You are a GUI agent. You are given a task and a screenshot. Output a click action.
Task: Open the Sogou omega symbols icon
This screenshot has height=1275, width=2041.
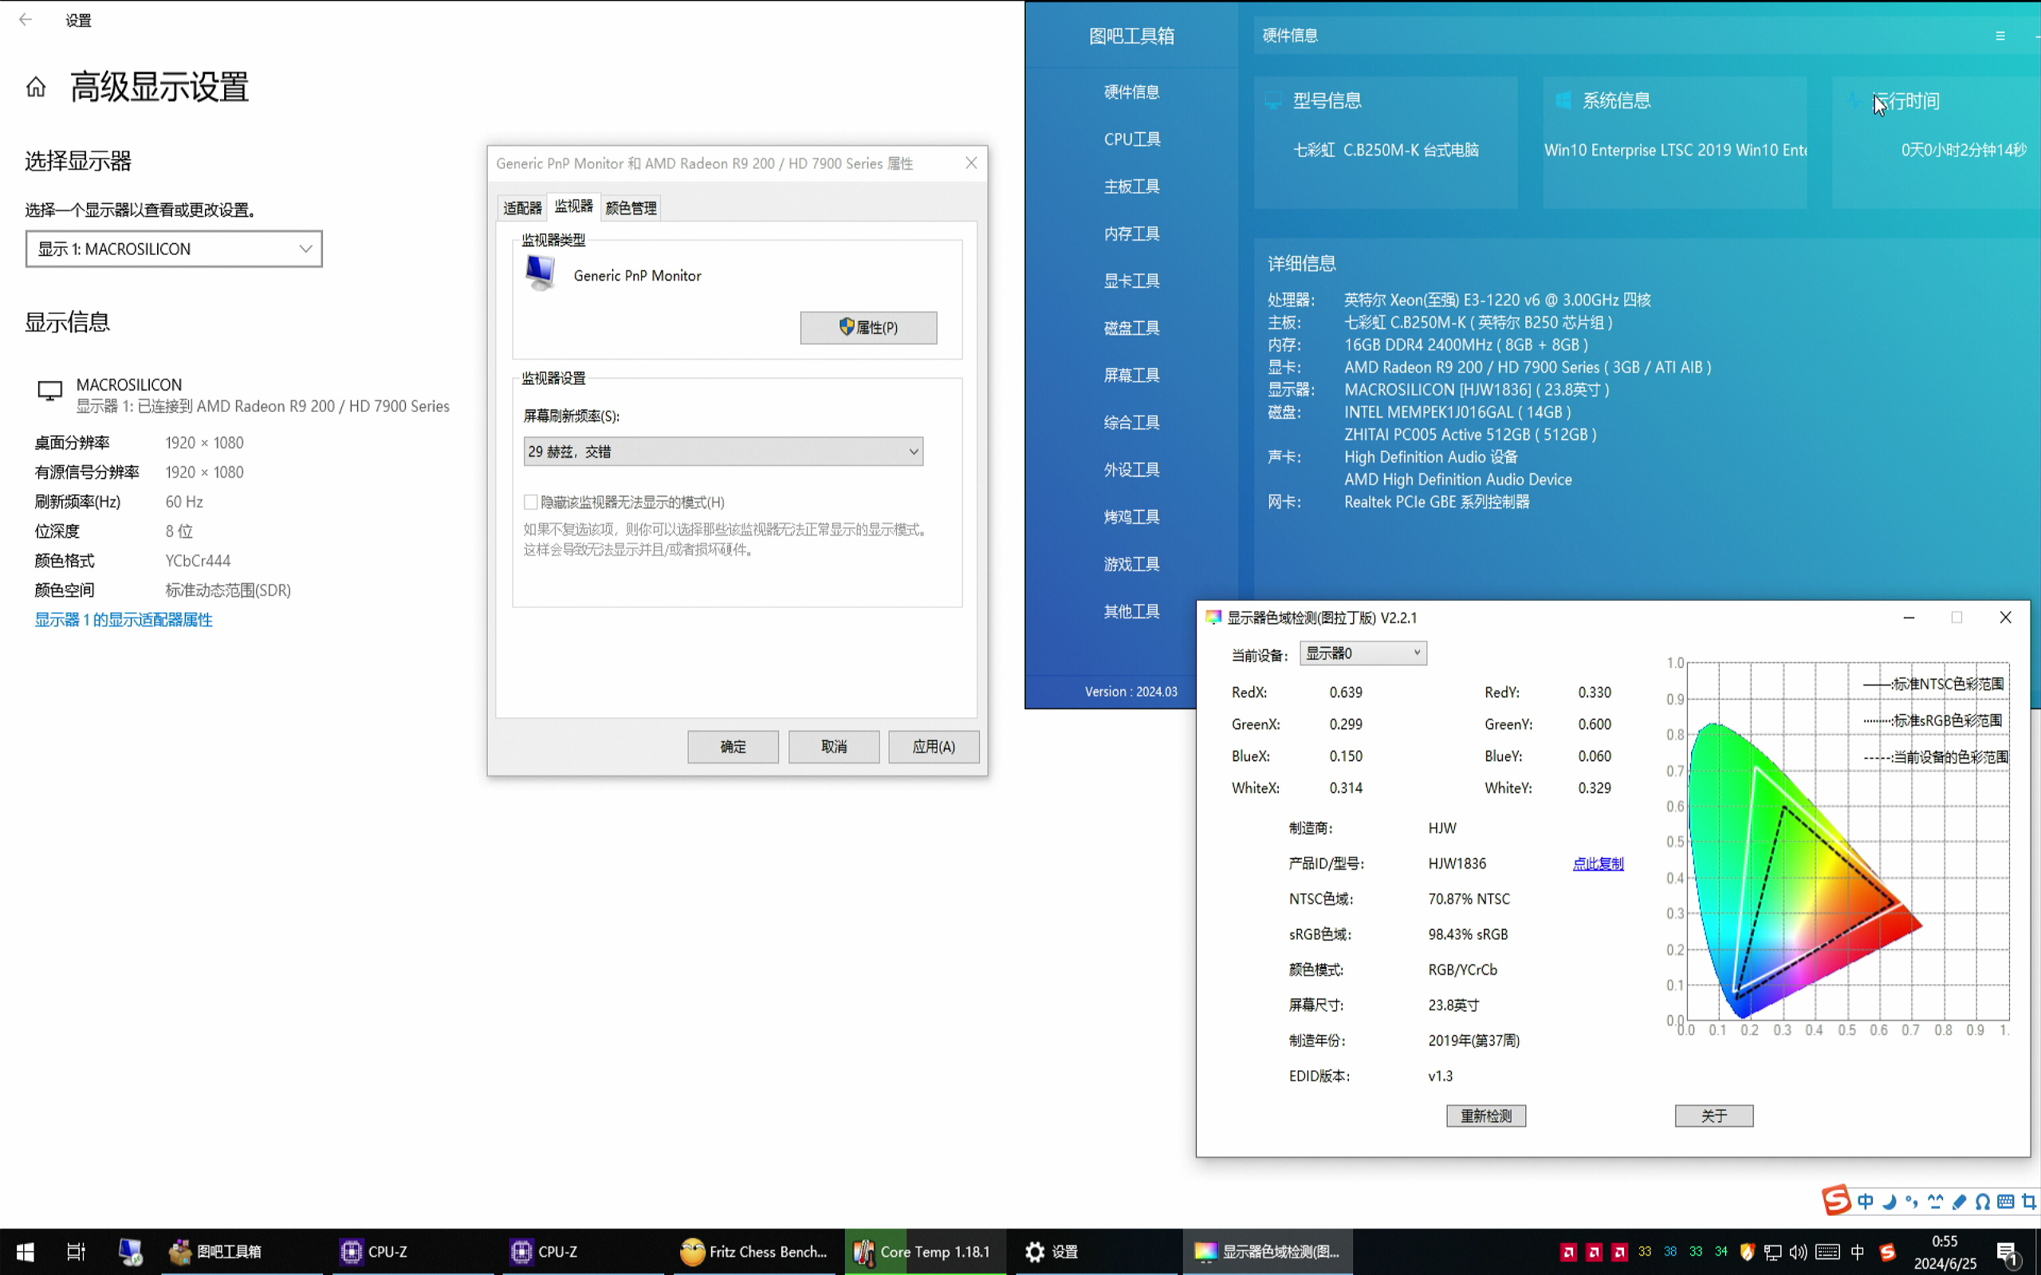tap(1983, 1202)
